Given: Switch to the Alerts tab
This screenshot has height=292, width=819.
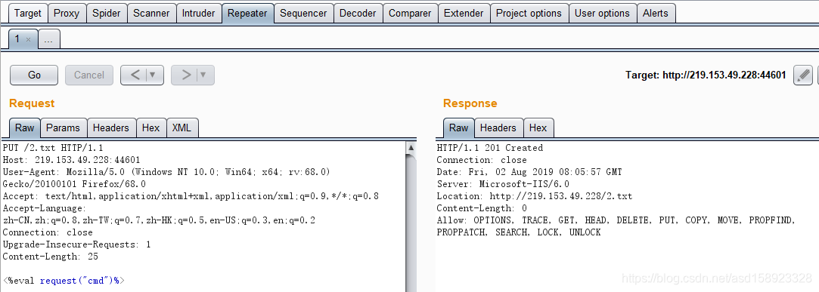Looking at the screenshot, I should [x=656, y=13].
